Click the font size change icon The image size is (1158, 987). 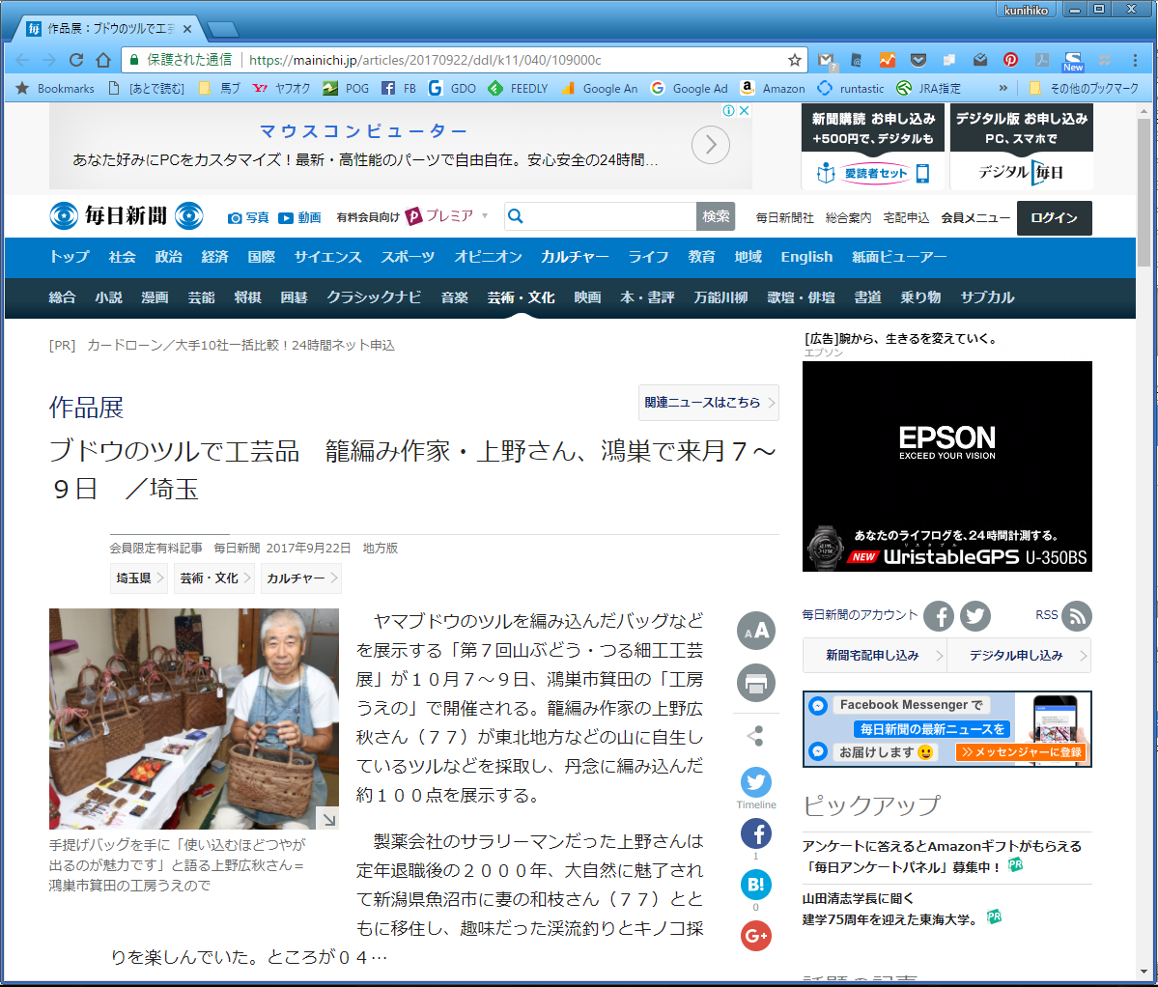pos(756,631)
